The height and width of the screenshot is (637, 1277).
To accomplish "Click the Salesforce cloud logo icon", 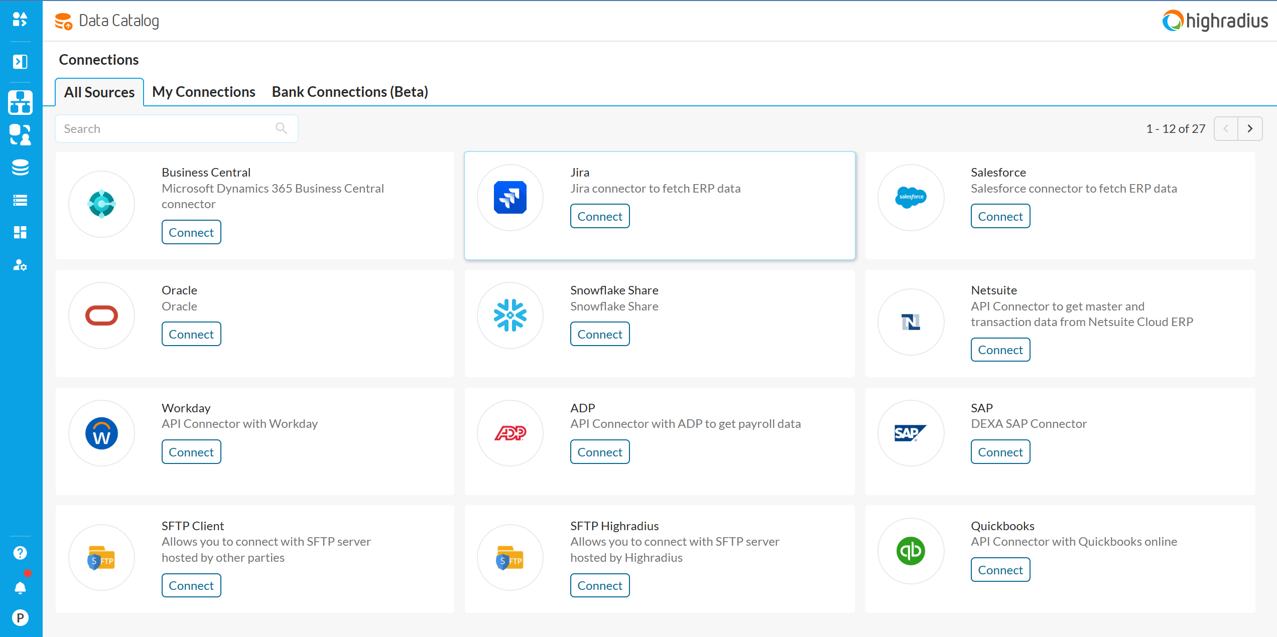I will [x=911, y=198].
